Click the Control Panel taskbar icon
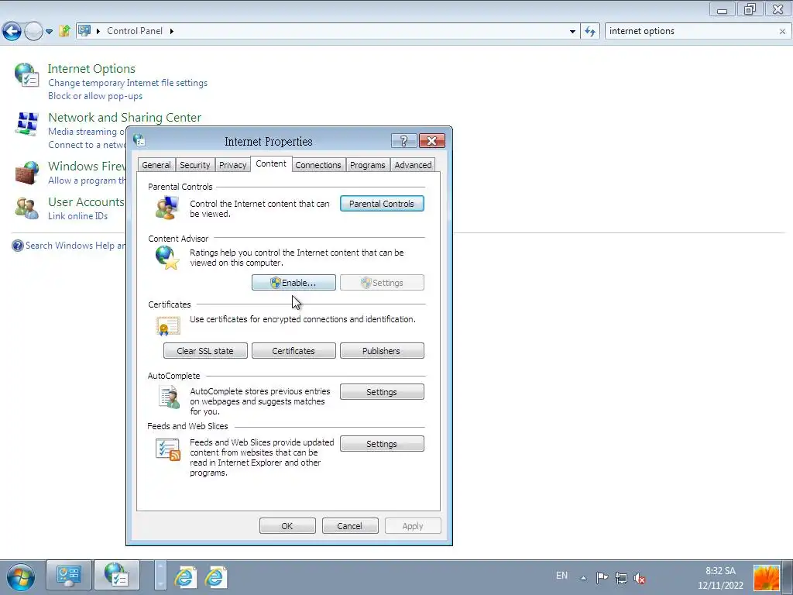The image size is (793, 595). point(69,576)
